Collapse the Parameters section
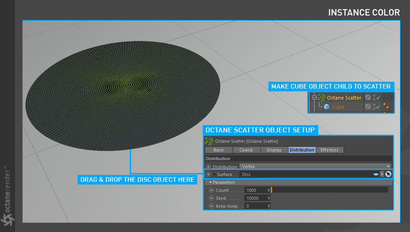Image resolution: width=410 pixels, height=232 pixels. point(210,182)
